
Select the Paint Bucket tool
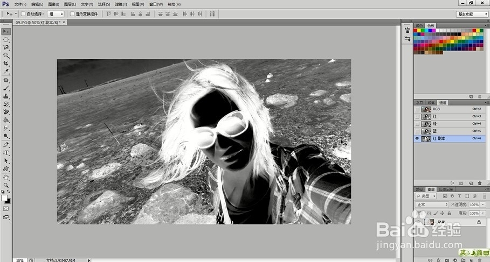[6, 120]
